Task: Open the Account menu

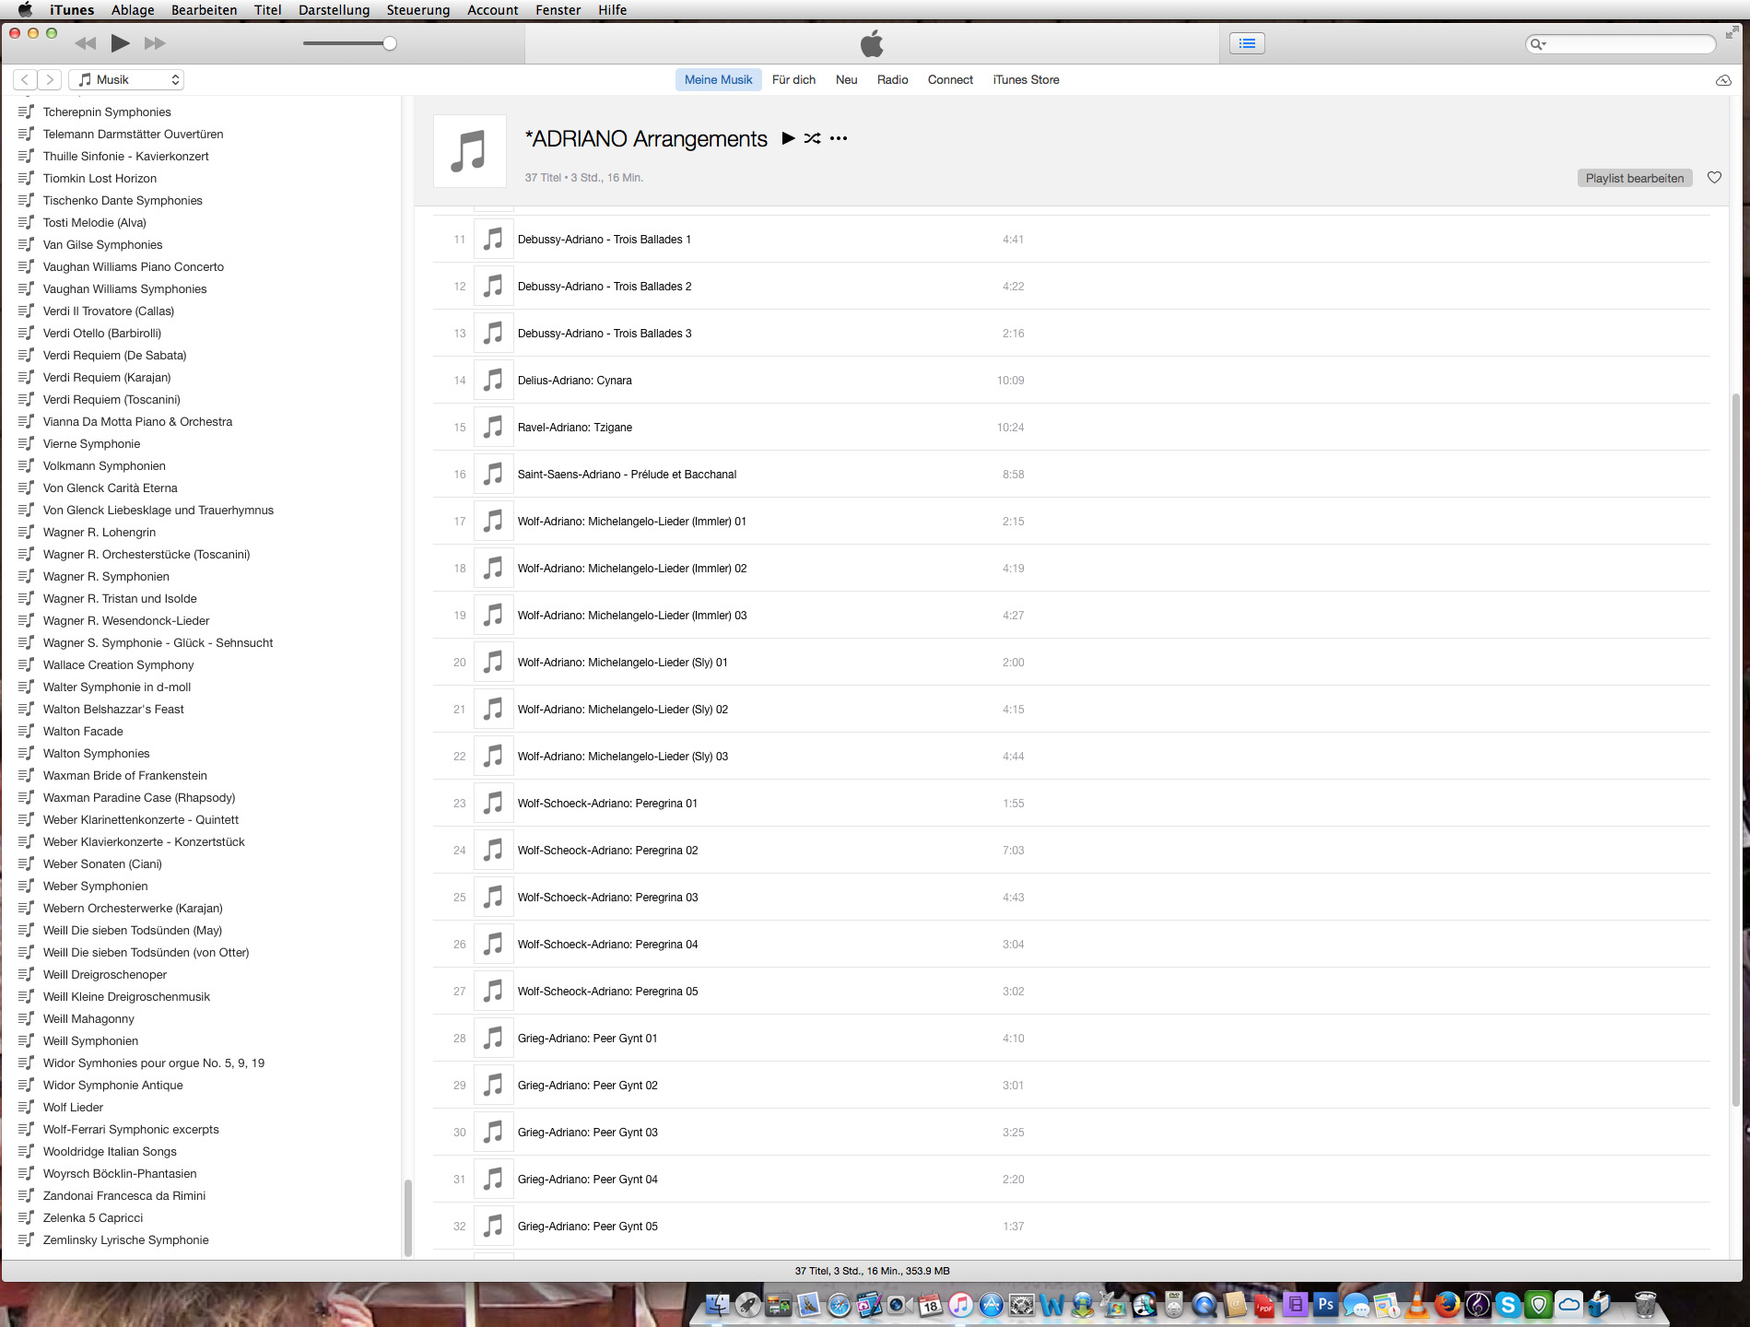Action: click(x=492, y=10)
